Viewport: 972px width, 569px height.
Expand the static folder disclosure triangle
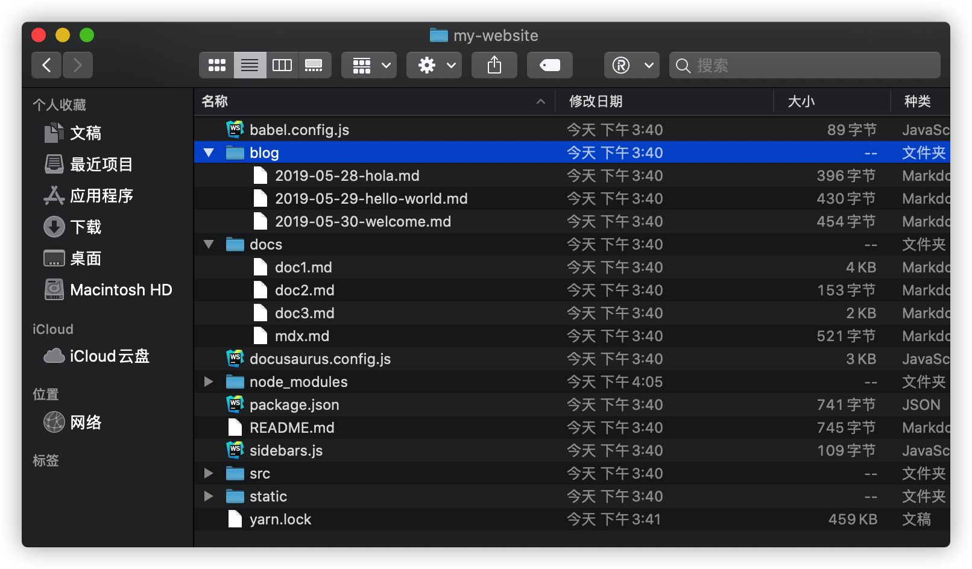[x=209, y=496]
